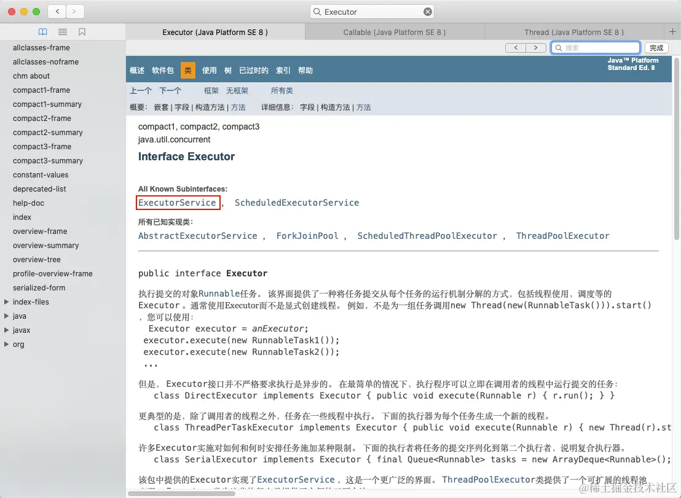Image resolution: width=681 pixels, height=498 pixels.
Task: Open the ThreadPoolExecutor implementing class link
Action: 562,235
